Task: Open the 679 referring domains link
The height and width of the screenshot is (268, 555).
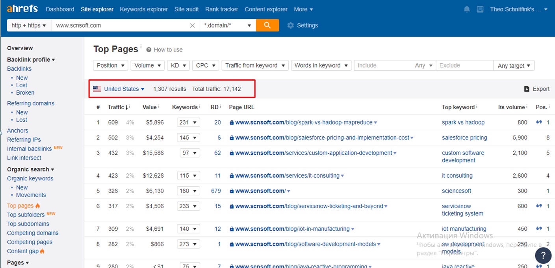Action: [x=216, y=191]
